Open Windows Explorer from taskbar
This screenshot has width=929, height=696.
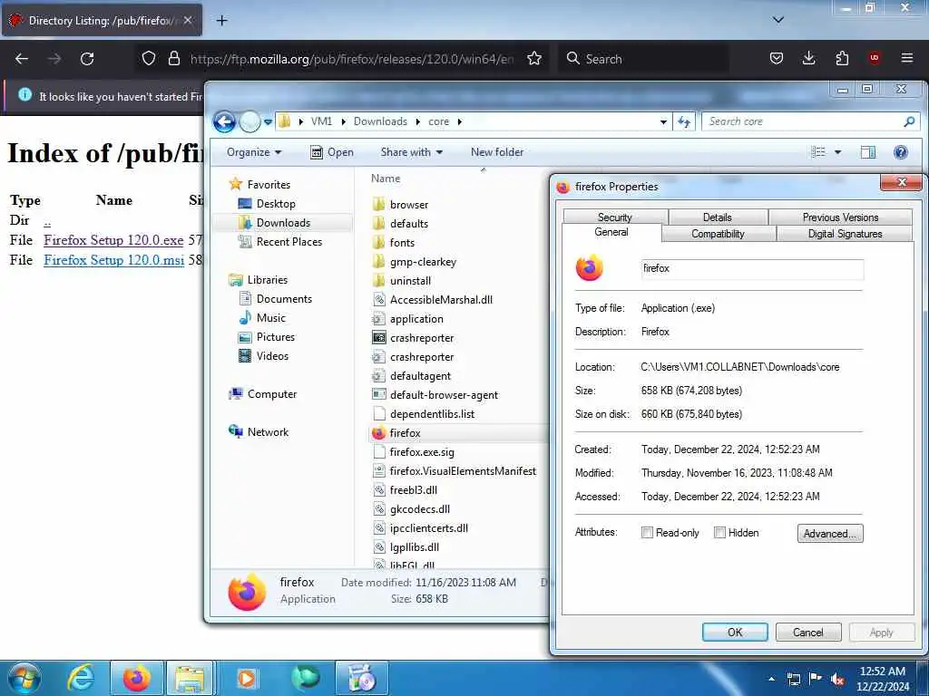(x=191, y=678)
